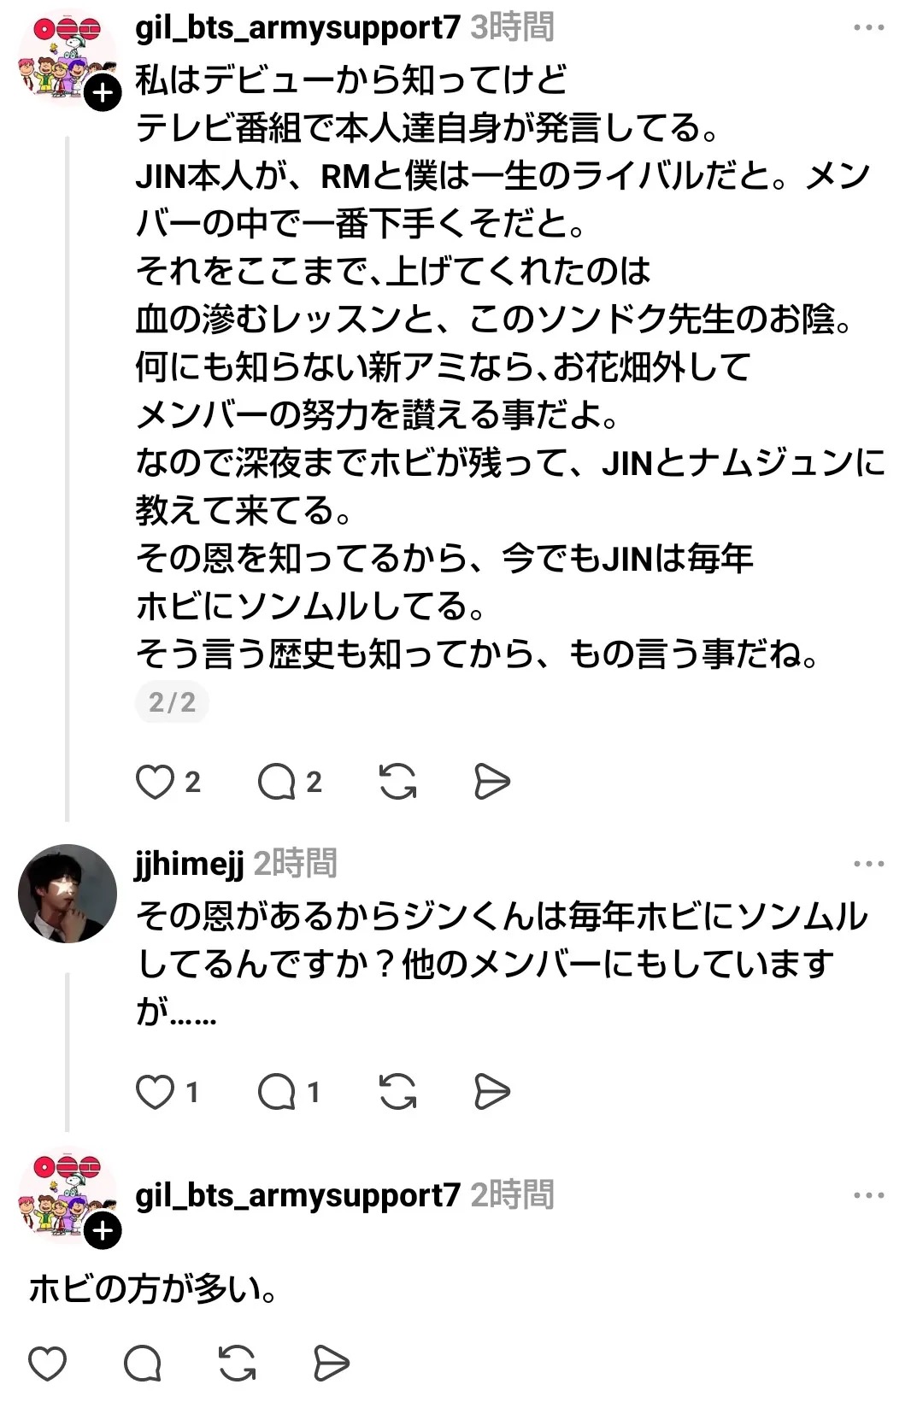
Task: Open jjhimejj's profile picture
Action: pyautogui.click(x=68, y=894)
